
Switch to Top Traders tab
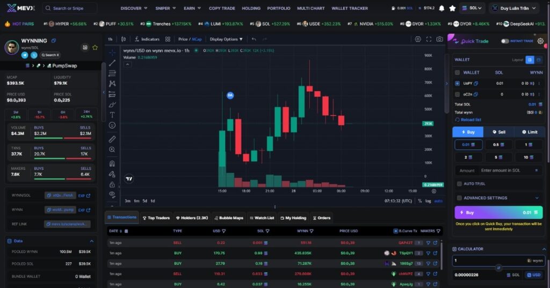(x=156, y=218)
